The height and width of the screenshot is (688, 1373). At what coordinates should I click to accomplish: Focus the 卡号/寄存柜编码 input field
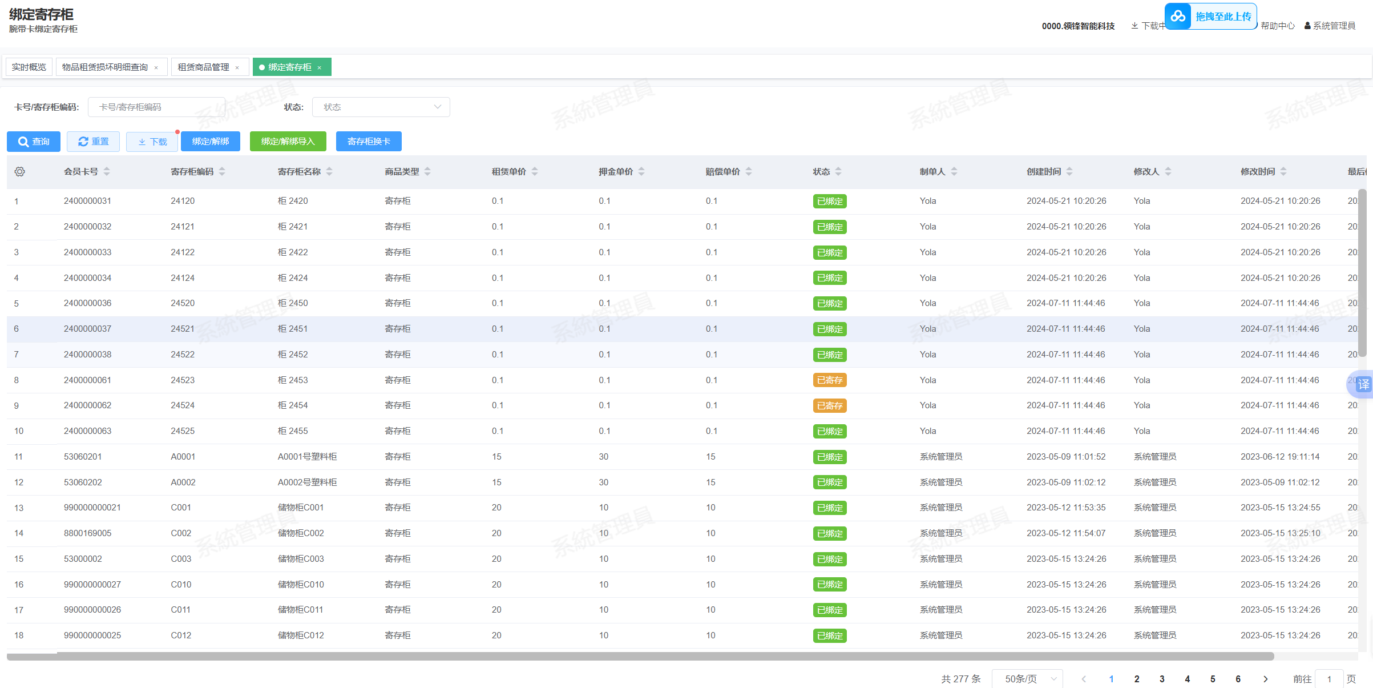(x=156, y=107)
